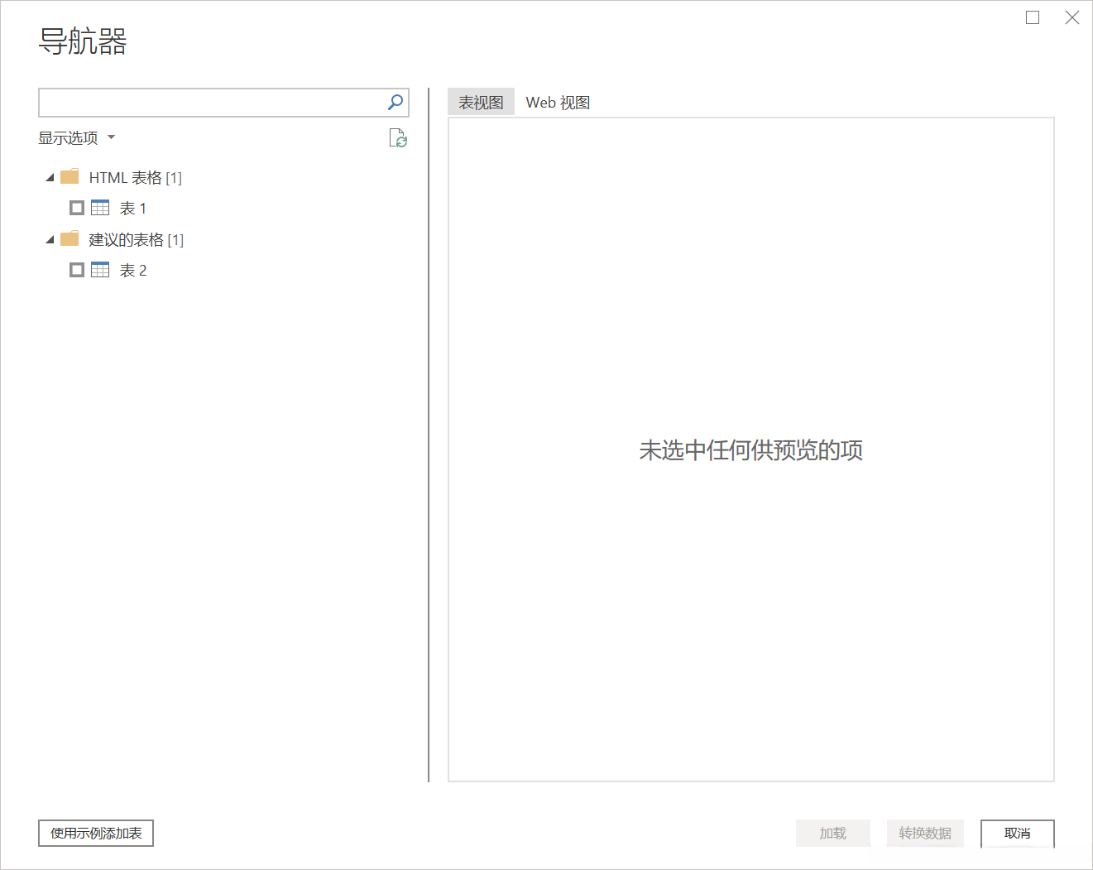Click the 使用示例添加表 button
This screenshot has height=870, width=1093.
pos(95,833)
